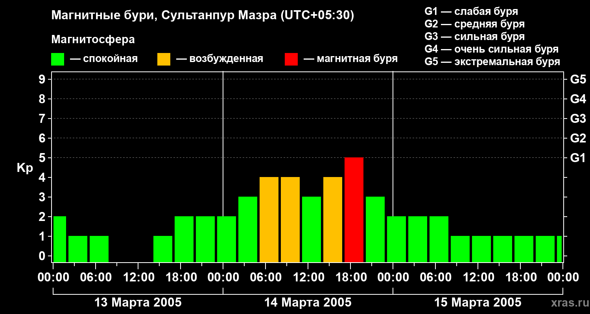Viewport: 590px width, 314px height.
Task: Click the «магнитная буря» legend label
Action: coord(357,59)
